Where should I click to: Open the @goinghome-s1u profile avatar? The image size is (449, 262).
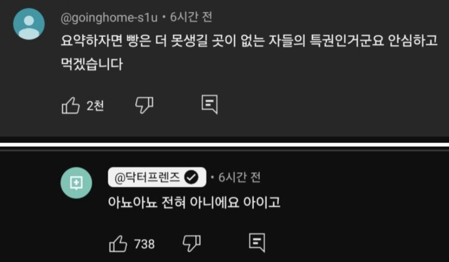pyautogui.click(x=29, y=24)
